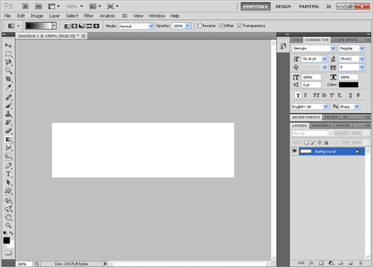Select the Rectangular Marquee tool
373x268 pixels.
click(x=8, y=54)
